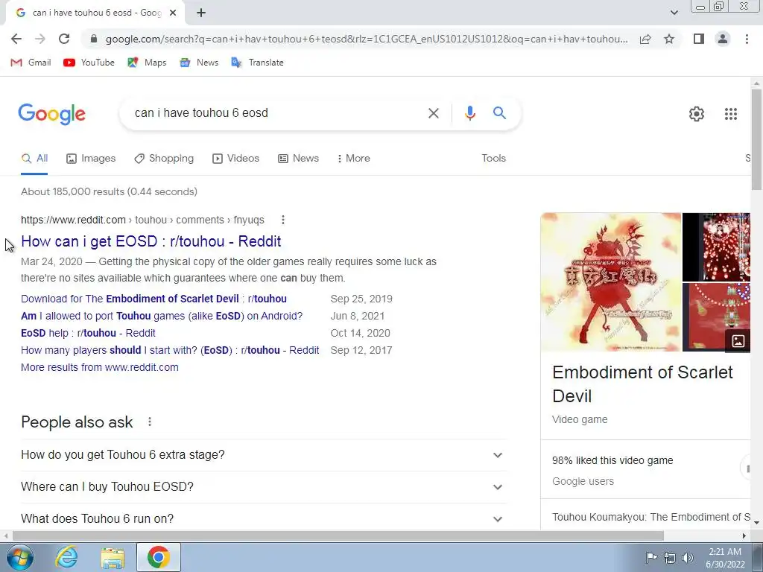Expand 'What does Touhou 6 run on?'
763x572 pixels.
264,518
